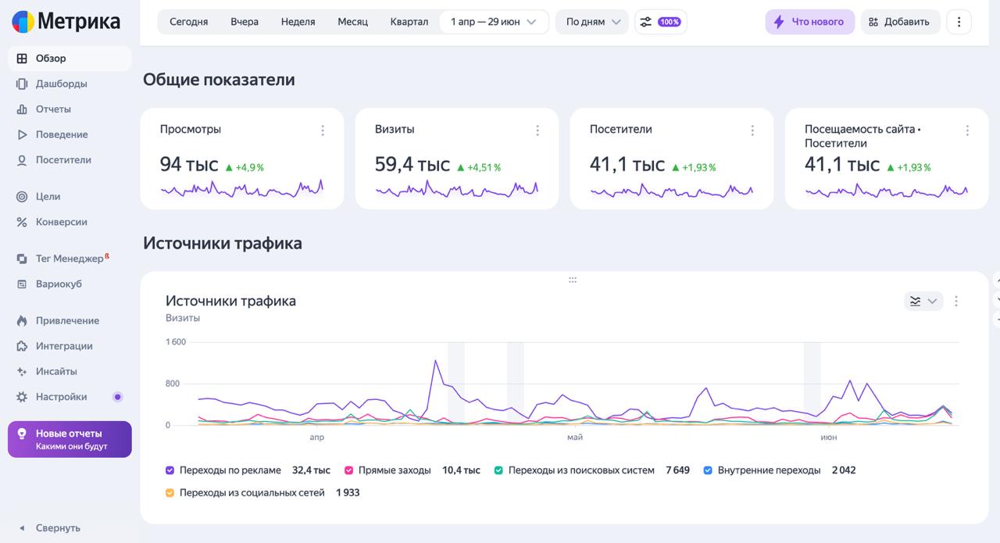The height and width of the screenshot is (543, 1000).
Task: Toggle Переходы из поисковых систем checkbox
Action: click(x=498, y=470)
